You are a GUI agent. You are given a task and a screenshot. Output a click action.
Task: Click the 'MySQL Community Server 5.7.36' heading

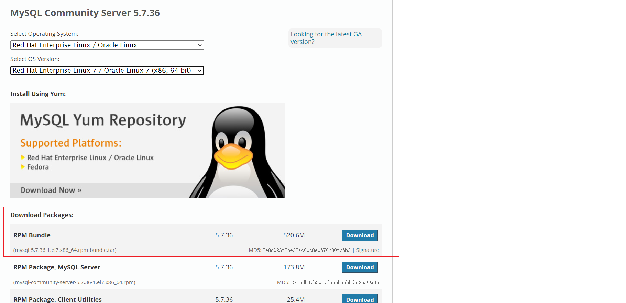(85, 13)
